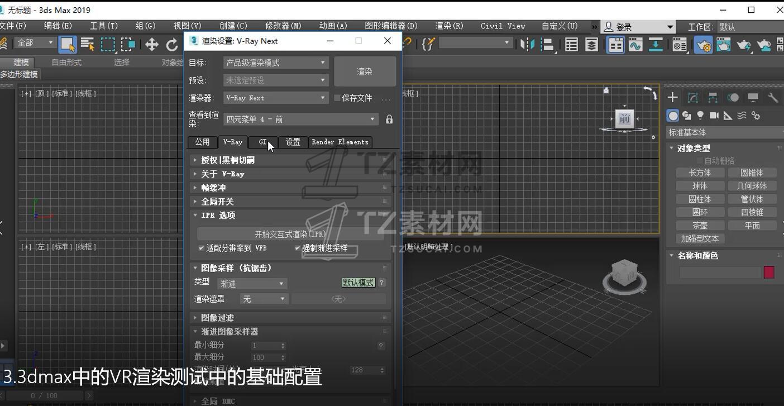Create a 茶壶 teapot primitive
Image resolution: width=784 pixels, height=406 pixels.
click(700, 226)
